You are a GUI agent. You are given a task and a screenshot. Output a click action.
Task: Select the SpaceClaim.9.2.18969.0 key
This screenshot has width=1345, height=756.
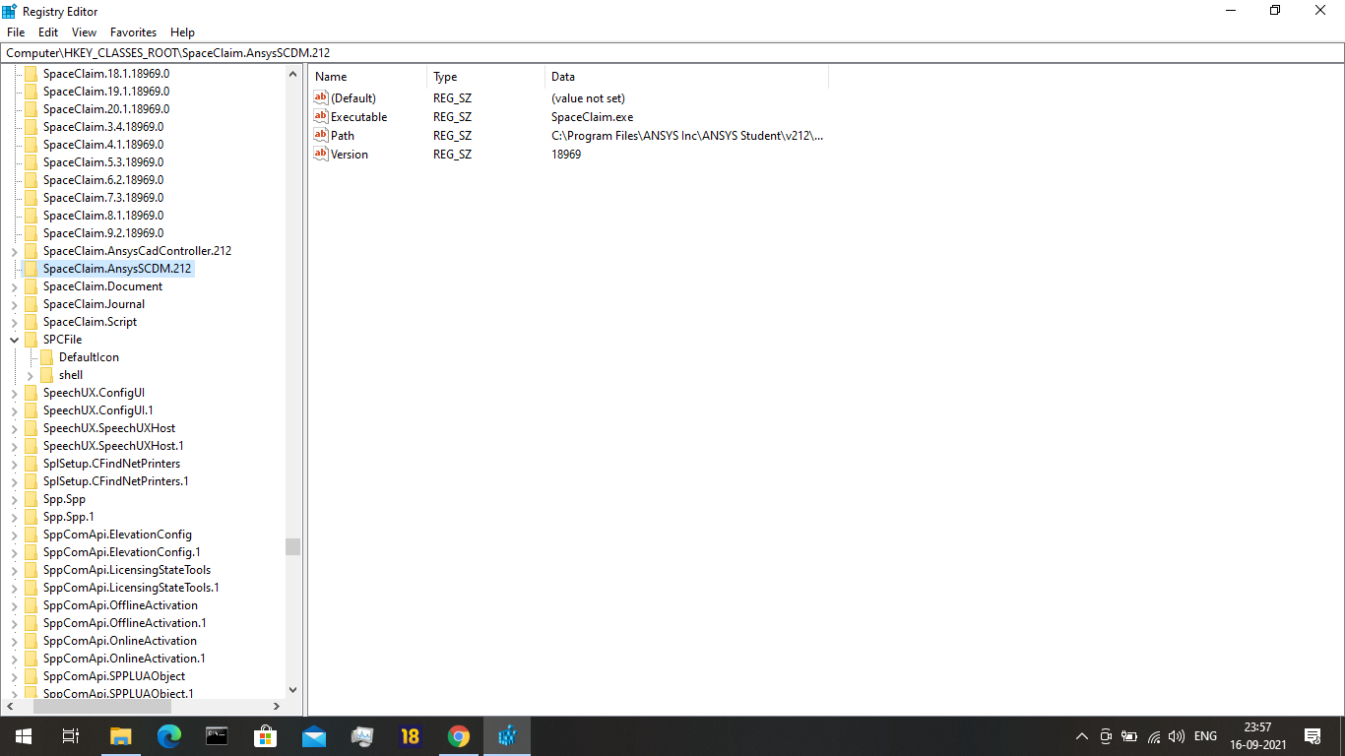click(x=103, y=233)
